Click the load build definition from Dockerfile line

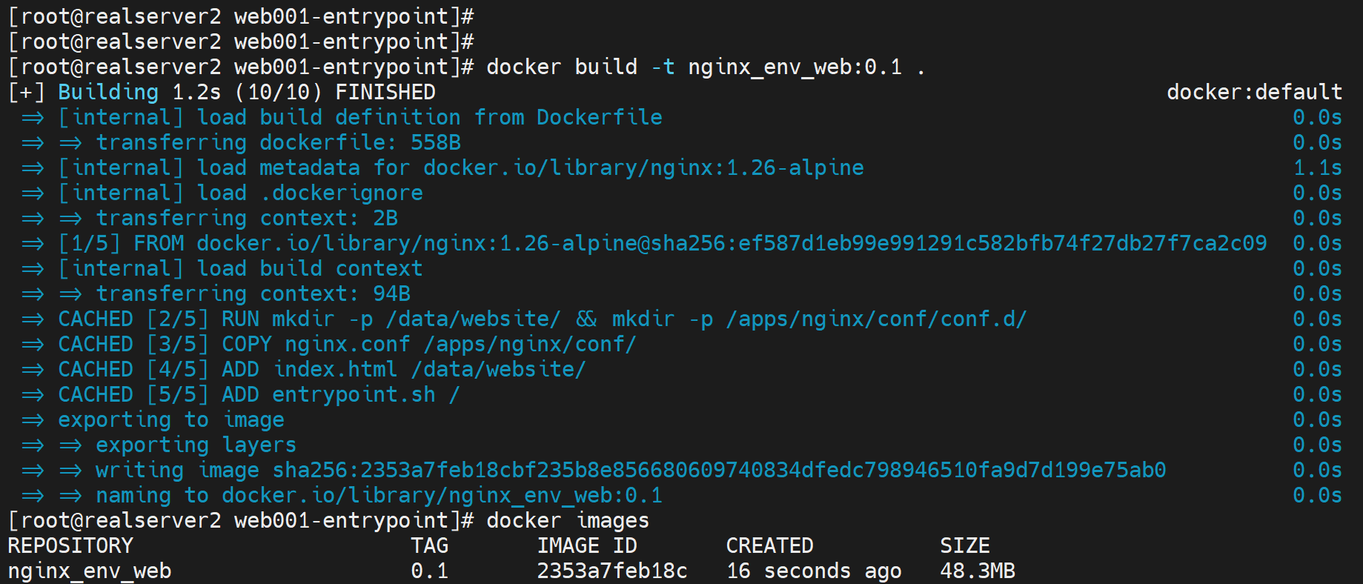360,117
